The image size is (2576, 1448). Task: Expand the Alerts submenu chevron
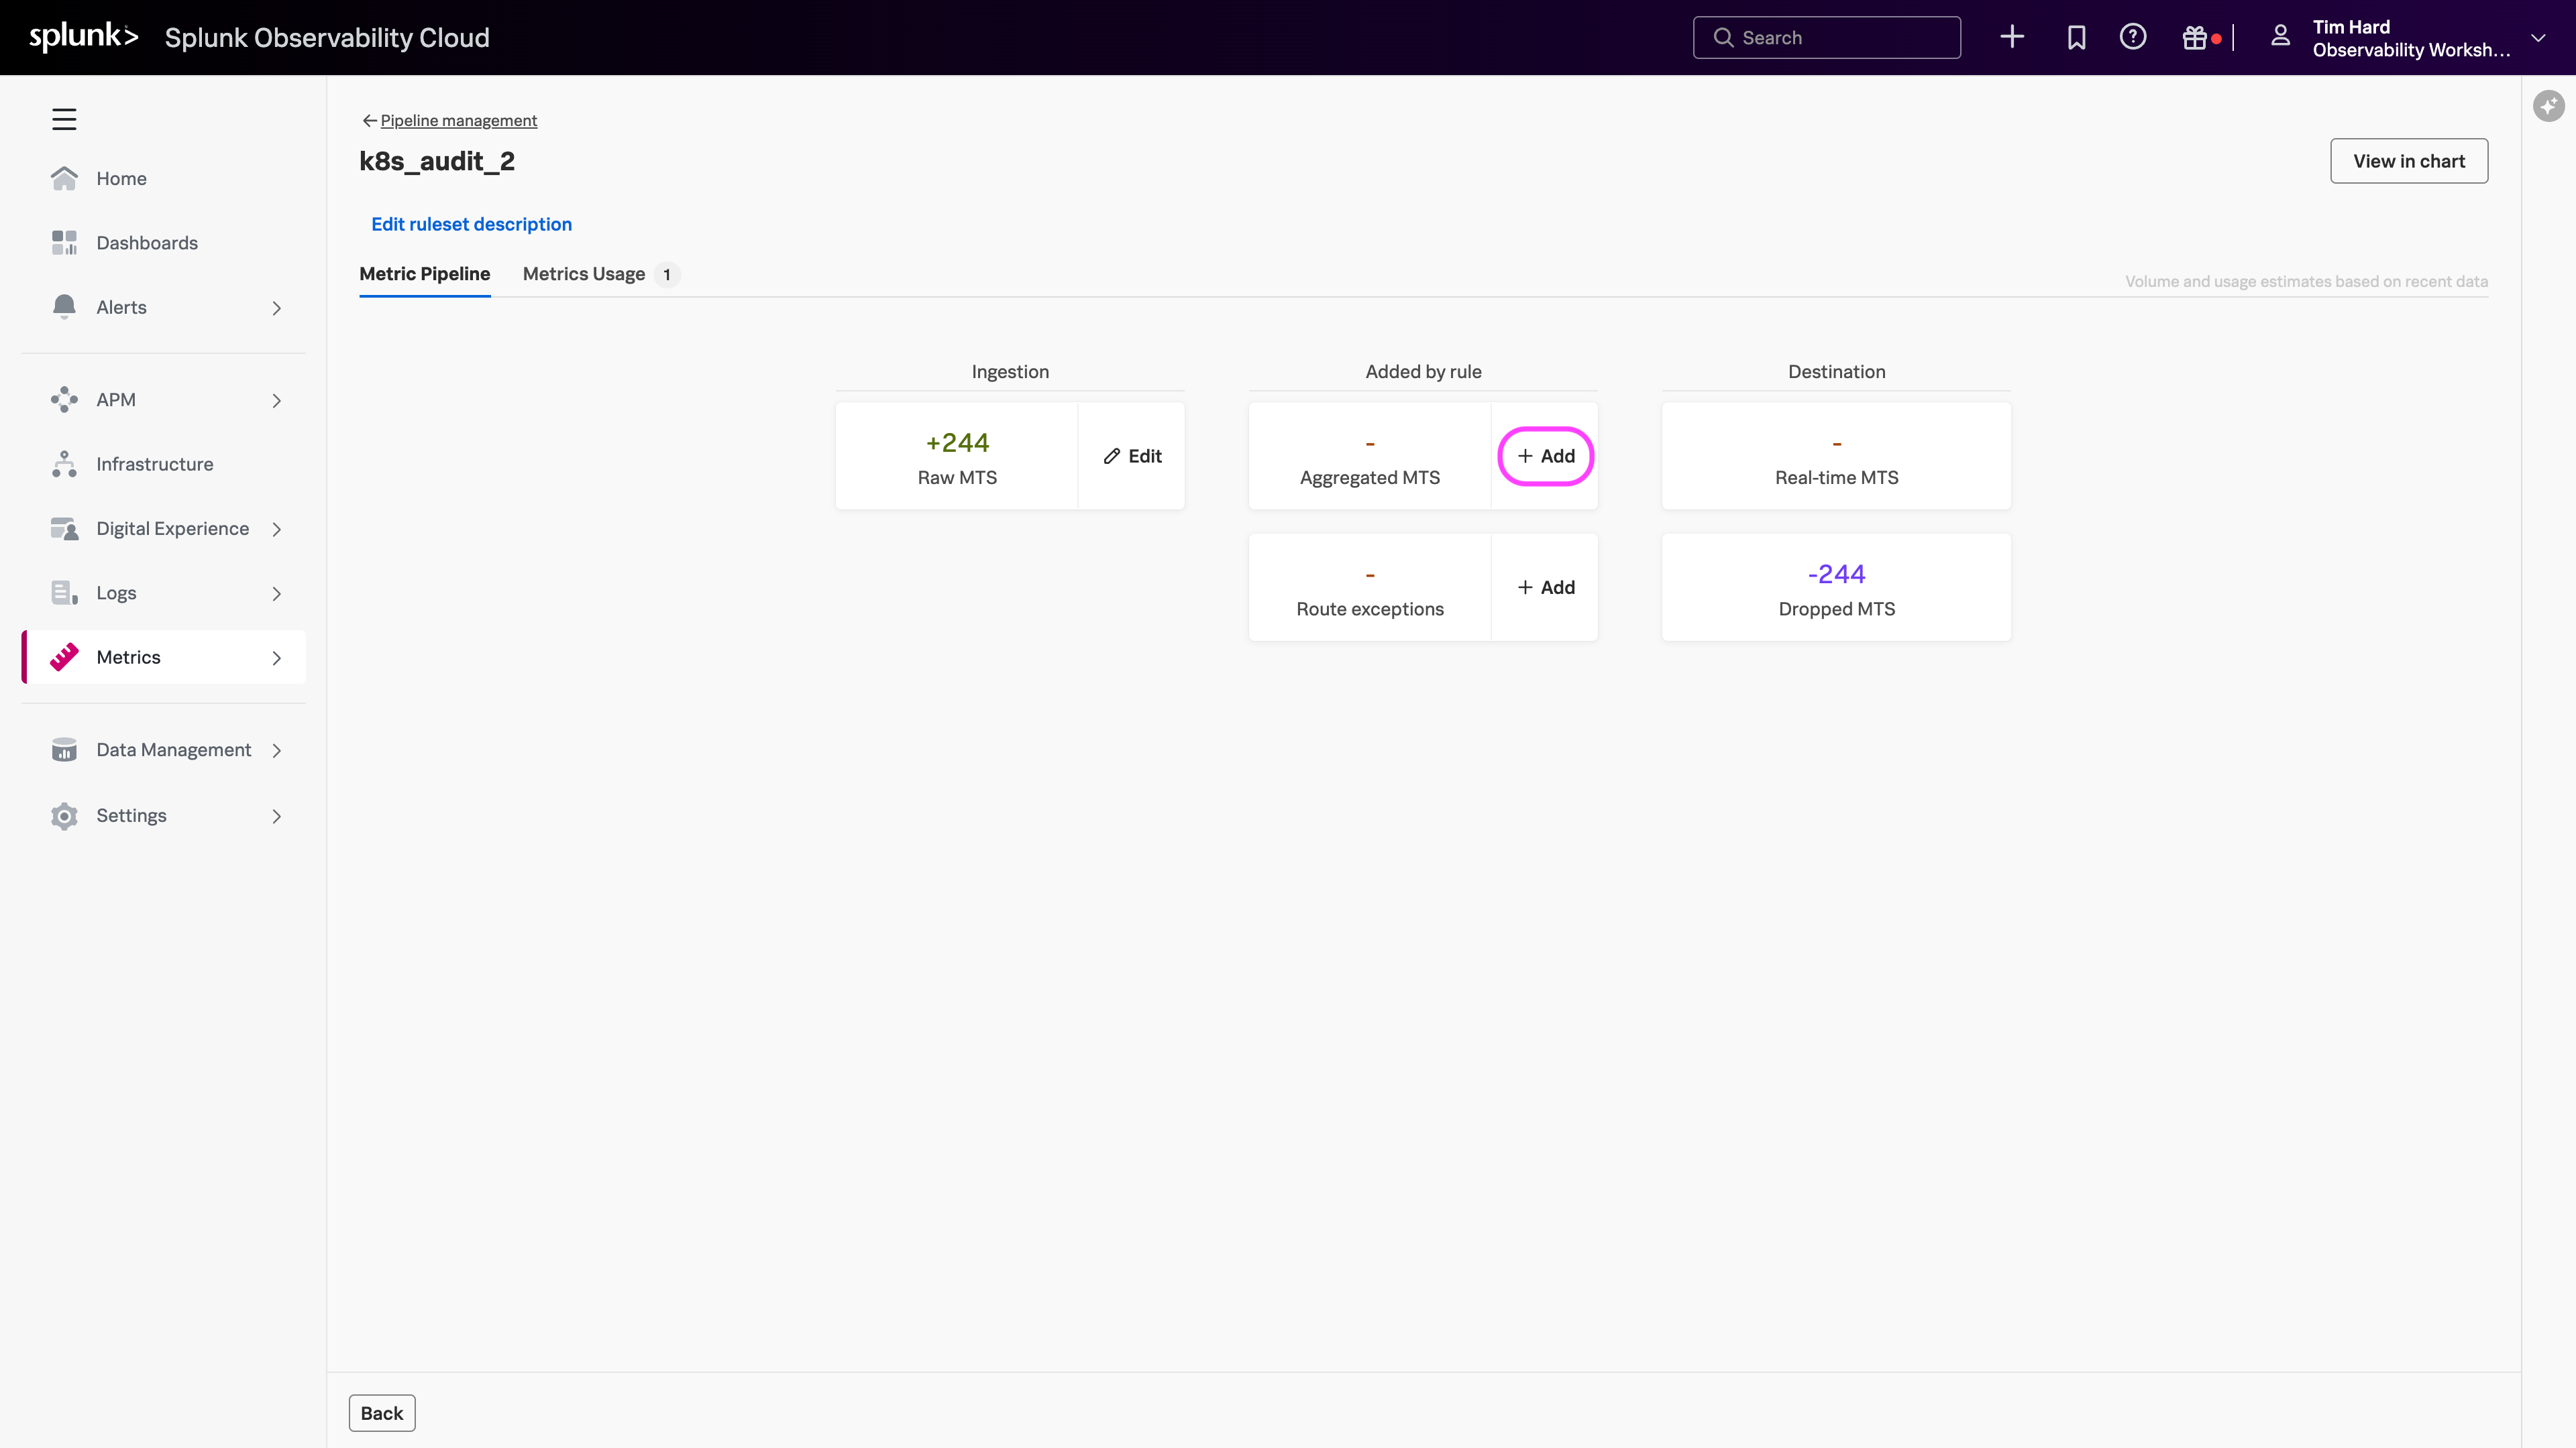click(277, 308)
